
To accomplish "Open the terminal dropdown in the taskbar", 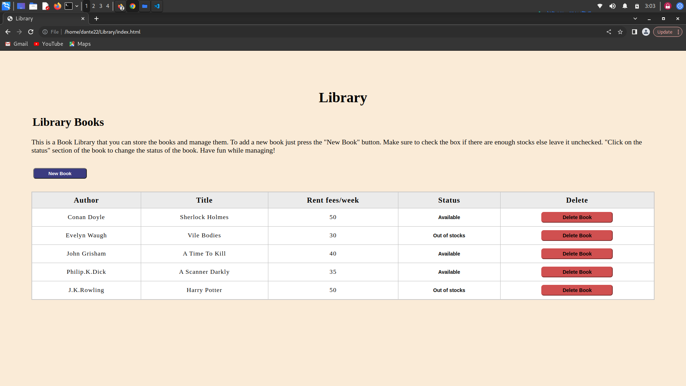I will (x=76, y=6).
